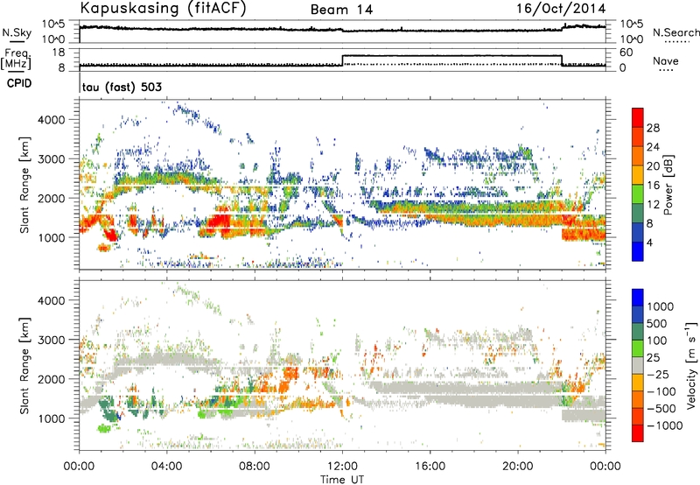The height and width of the screenshot is (485, 700).
Task: Click the '500' velocity colorbar tick
Action: [657, 324]
